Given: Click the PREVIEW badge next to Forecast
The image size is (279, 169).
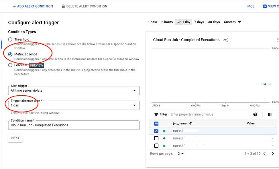Looking at the screenshot, I should pos(37,65).
